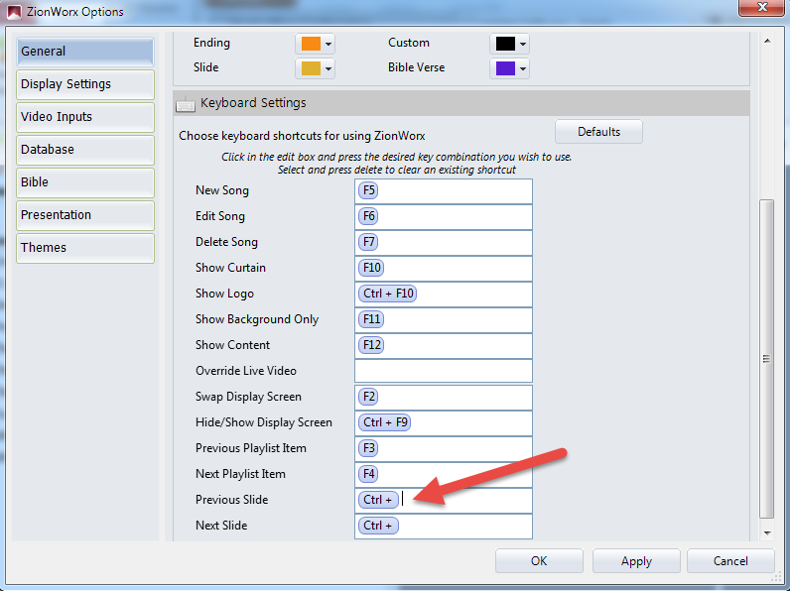The width and height of the screenshot is (790, 591).
Task: Confirm settings with the OK button
Action: click(x=539, y=561)
